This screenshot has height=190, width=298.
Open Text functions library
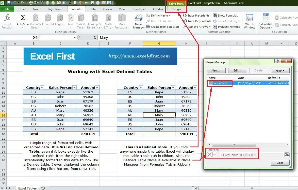pyautogui.click(x=70, y=21)
